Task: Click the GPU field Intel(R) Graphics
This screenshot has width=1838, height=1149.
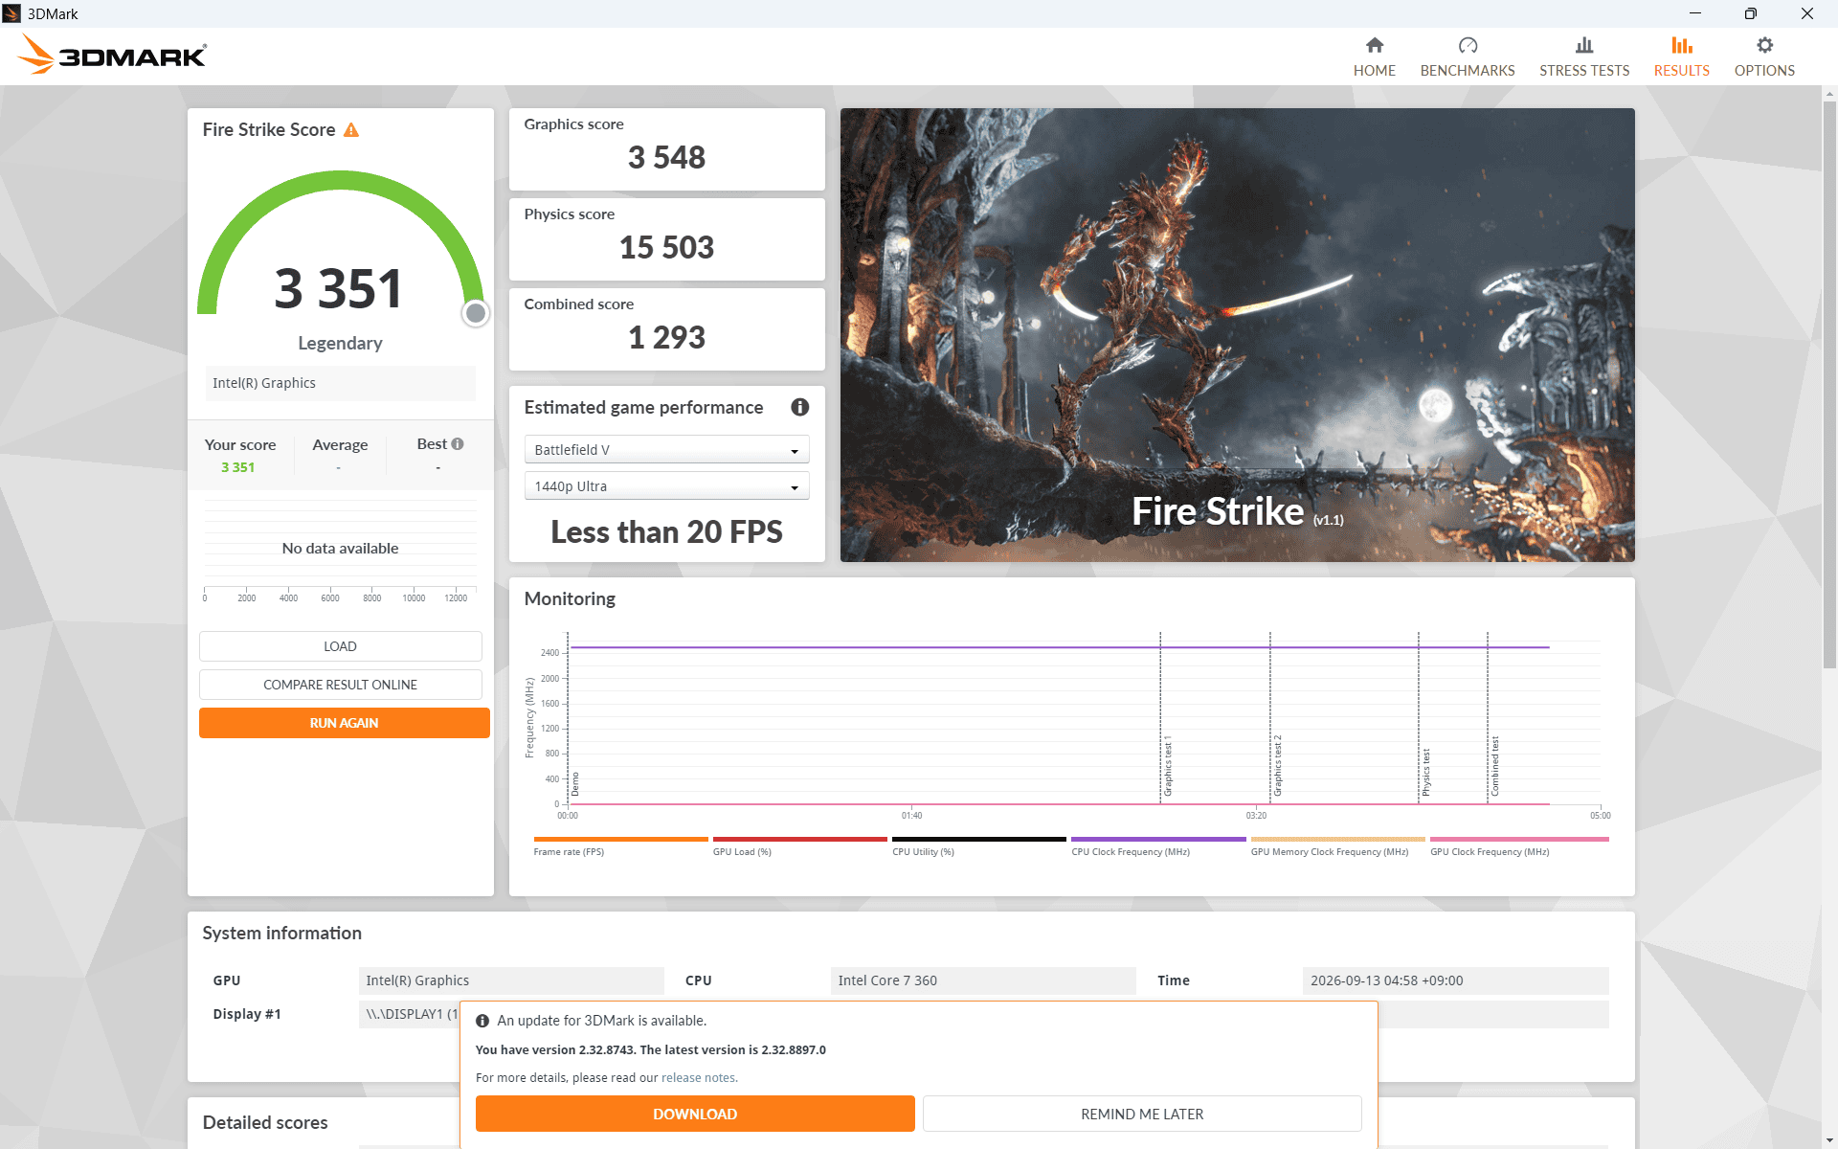Action: click(x=511, y=980)
